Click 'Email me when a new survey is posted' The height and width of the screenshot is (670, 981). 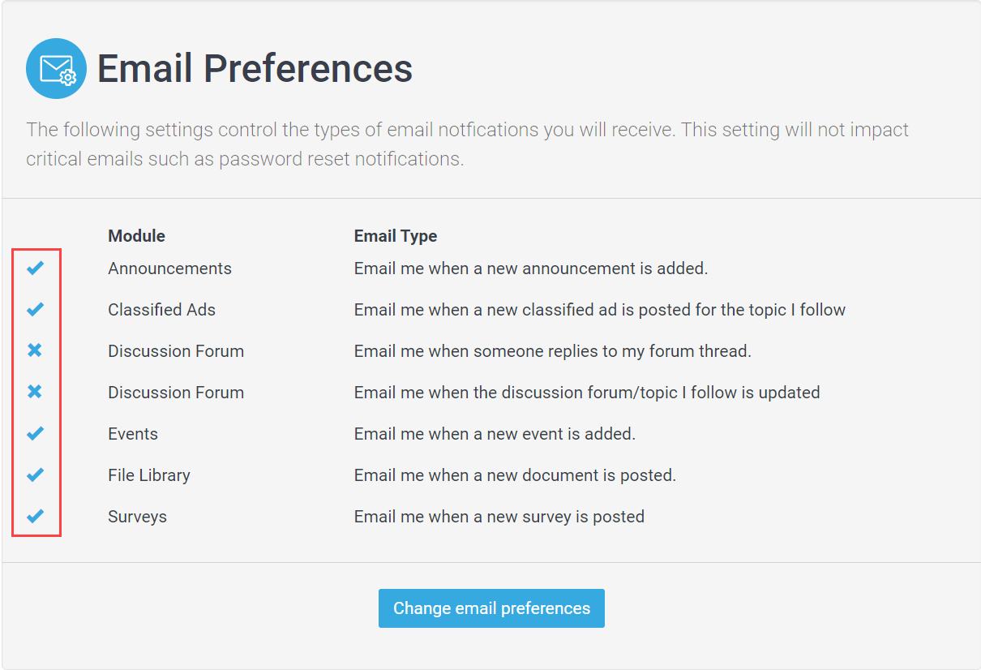pos(499,517)
